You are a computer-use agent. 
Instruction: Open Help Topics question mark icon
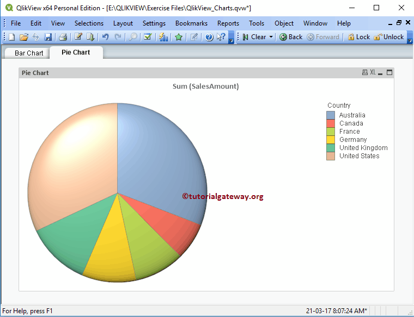coord(209,37)
